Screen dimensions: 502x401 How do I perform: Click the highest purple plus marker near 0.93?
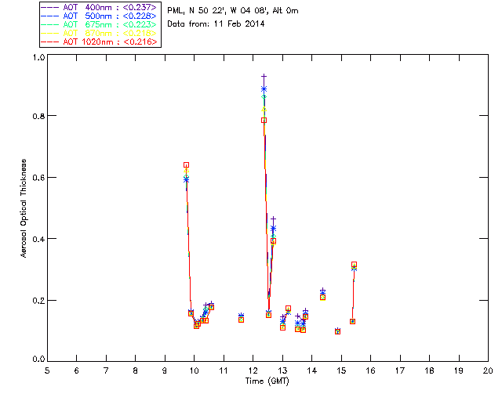pos(264,77)
